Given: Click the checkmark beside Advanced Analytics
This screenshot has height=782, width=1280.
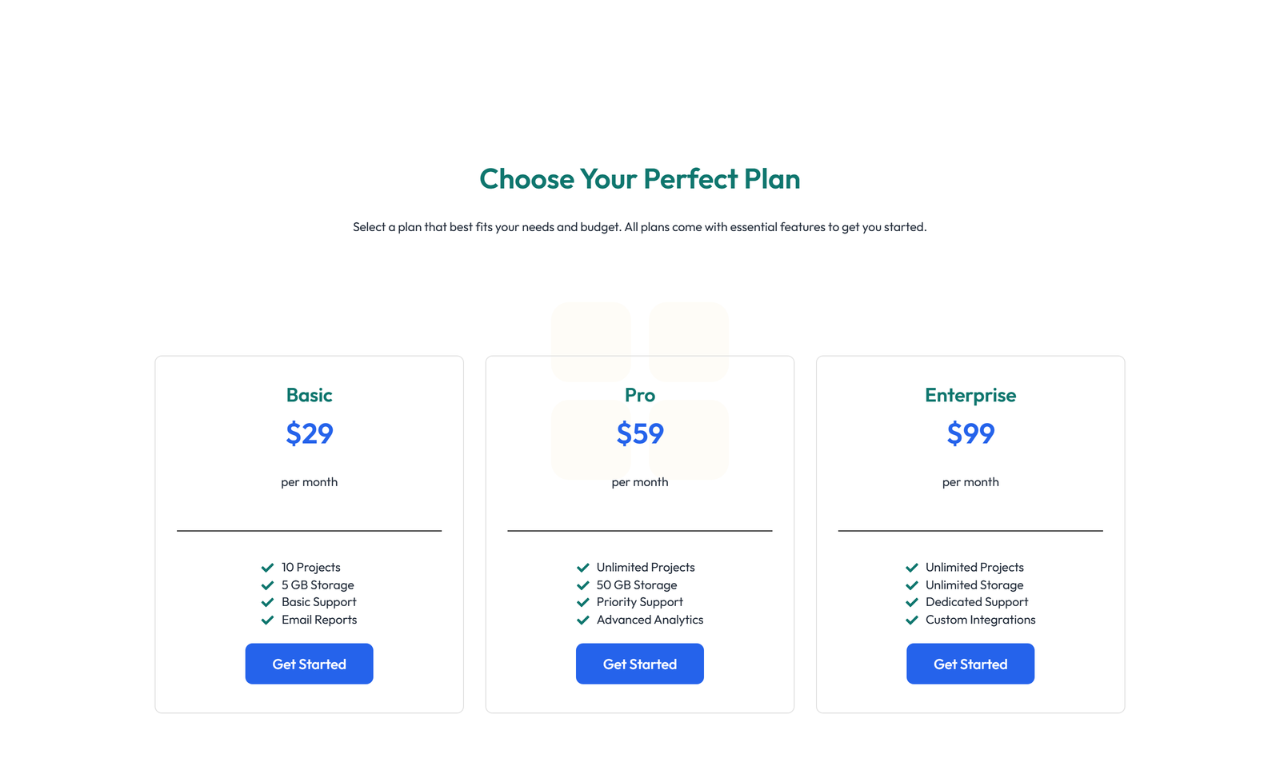Looking at the screenshot, I should (582, 620).
